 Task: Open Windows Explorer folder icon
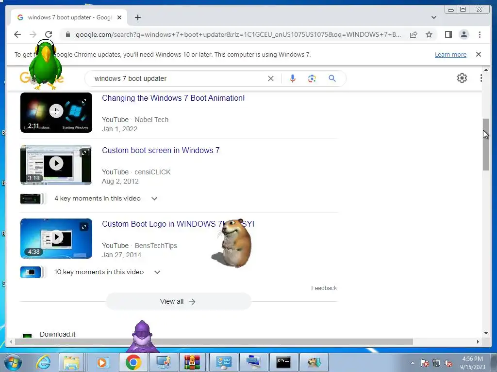click(71, 362)
